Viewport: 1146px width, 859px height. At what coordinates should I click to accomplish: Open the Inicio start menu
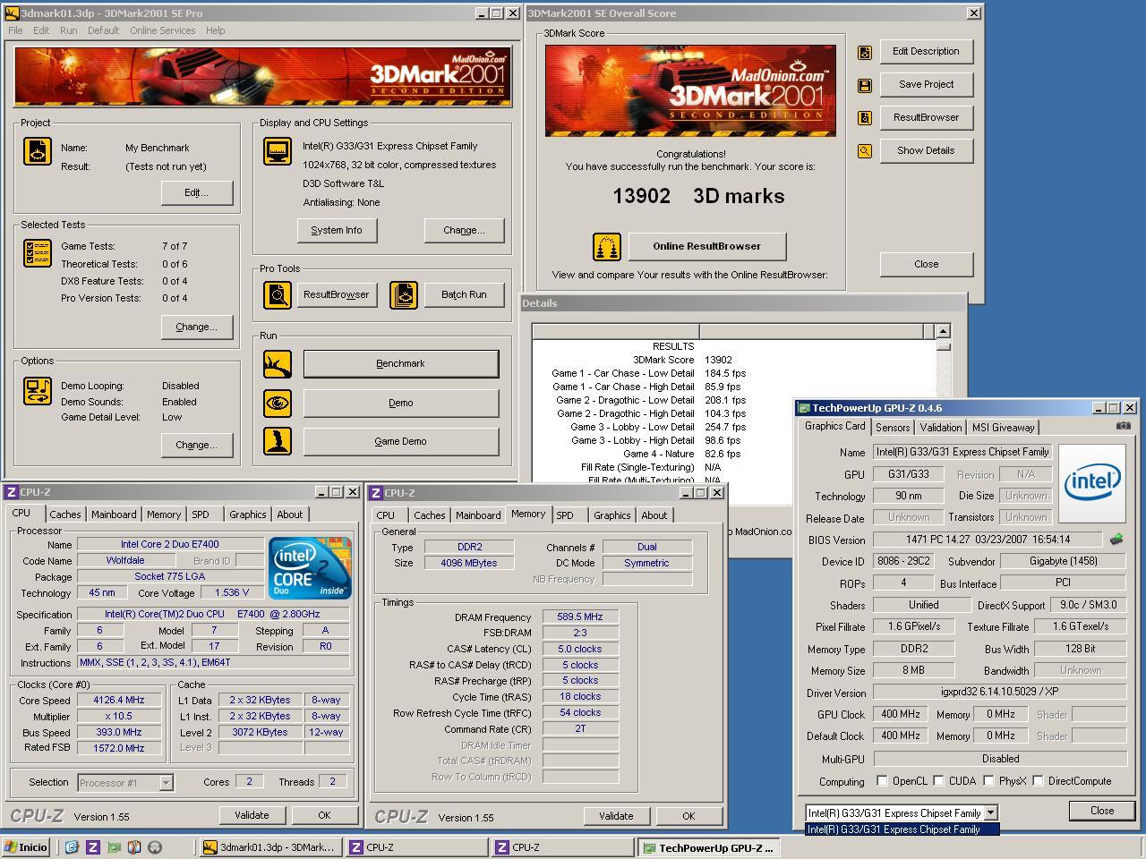[x=27, y=847]
